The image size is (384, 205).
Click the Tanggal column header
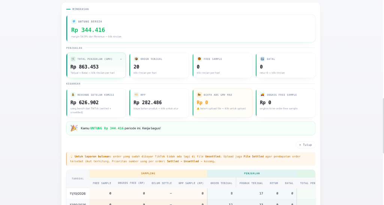78,179
